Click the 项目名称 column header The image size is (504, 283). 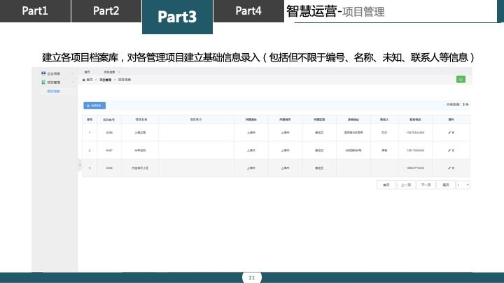141,119
